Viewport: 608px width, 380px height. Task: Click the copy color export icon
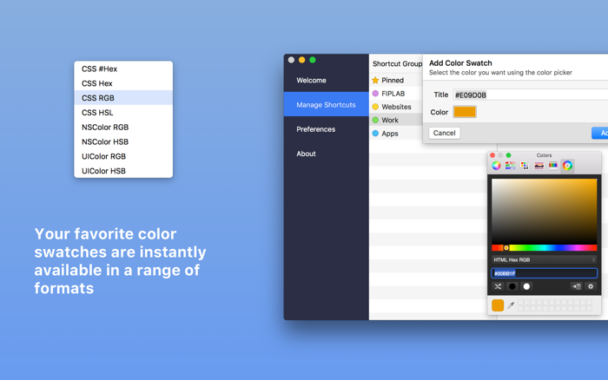click(576, 286)
